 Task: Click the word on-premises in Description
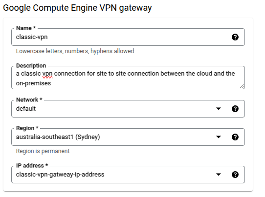[x=33, y=83]
